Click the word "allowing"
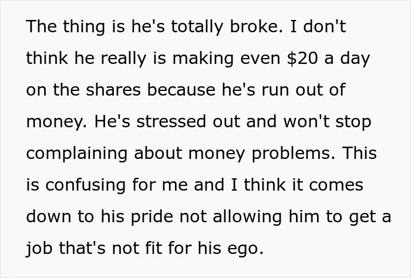The width and height of the screenshot is (411, 278). tap(247, 217)
